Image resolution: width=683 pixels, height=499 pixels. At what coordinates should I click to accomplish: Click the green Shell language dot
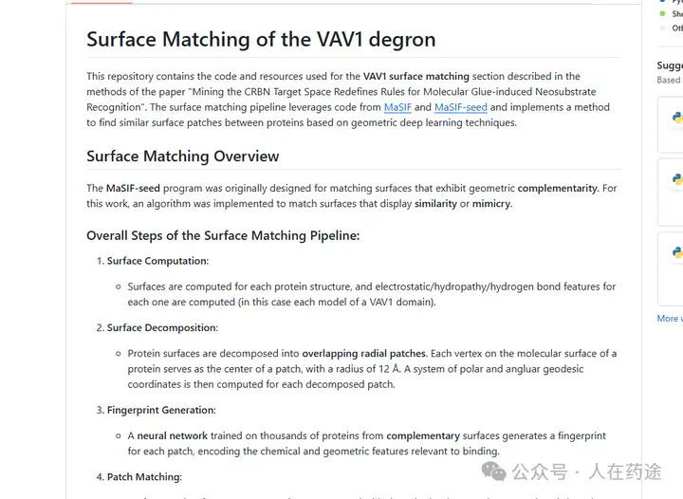click(x=662, y=14)
